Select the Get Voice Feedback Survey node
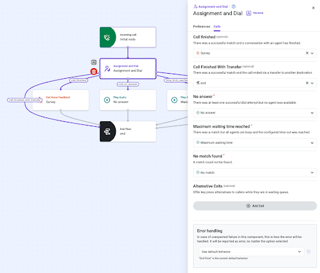 point(61,100)
